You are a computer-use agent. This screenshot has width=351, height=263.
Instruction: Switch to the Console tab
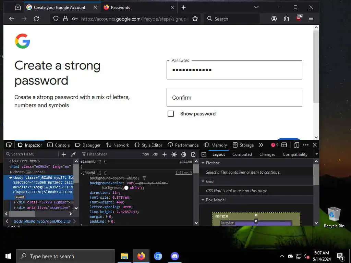coord(58,145)
